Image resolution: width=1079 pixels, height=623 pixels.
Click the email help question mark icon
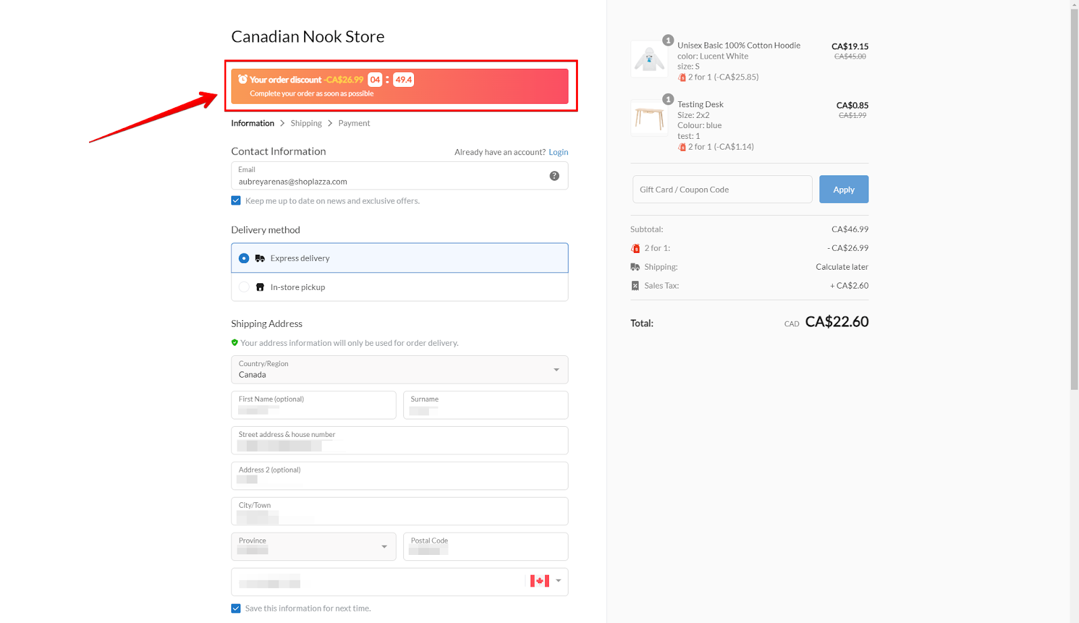(554, 176)
